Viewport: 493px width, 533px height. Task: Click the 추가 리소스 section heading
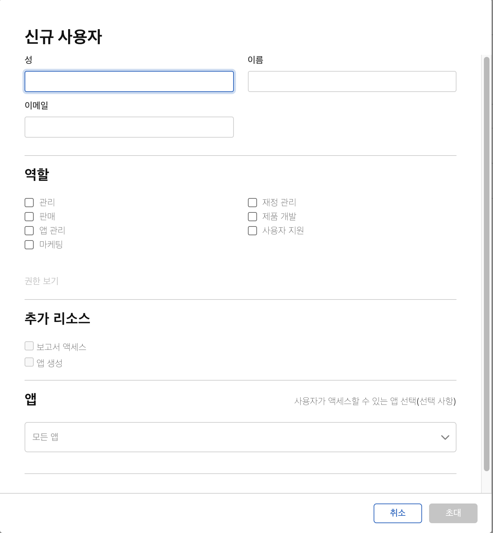click(57, 318)
